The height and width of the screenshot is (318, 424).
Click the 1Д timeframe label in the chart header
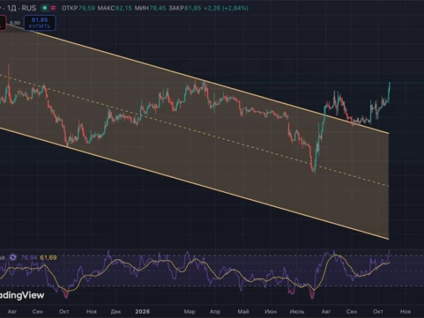click(x=12, y=8)
